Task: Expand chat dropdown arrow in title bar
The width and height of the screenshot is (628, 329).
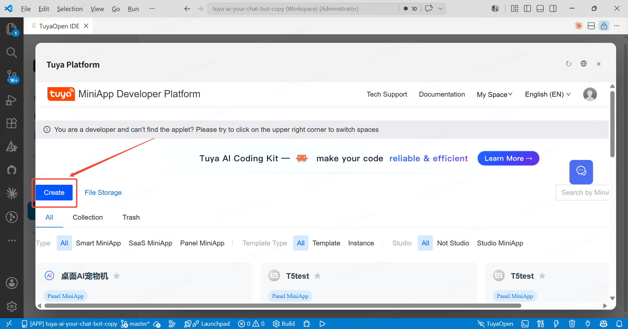Action: tap(441, 9)
